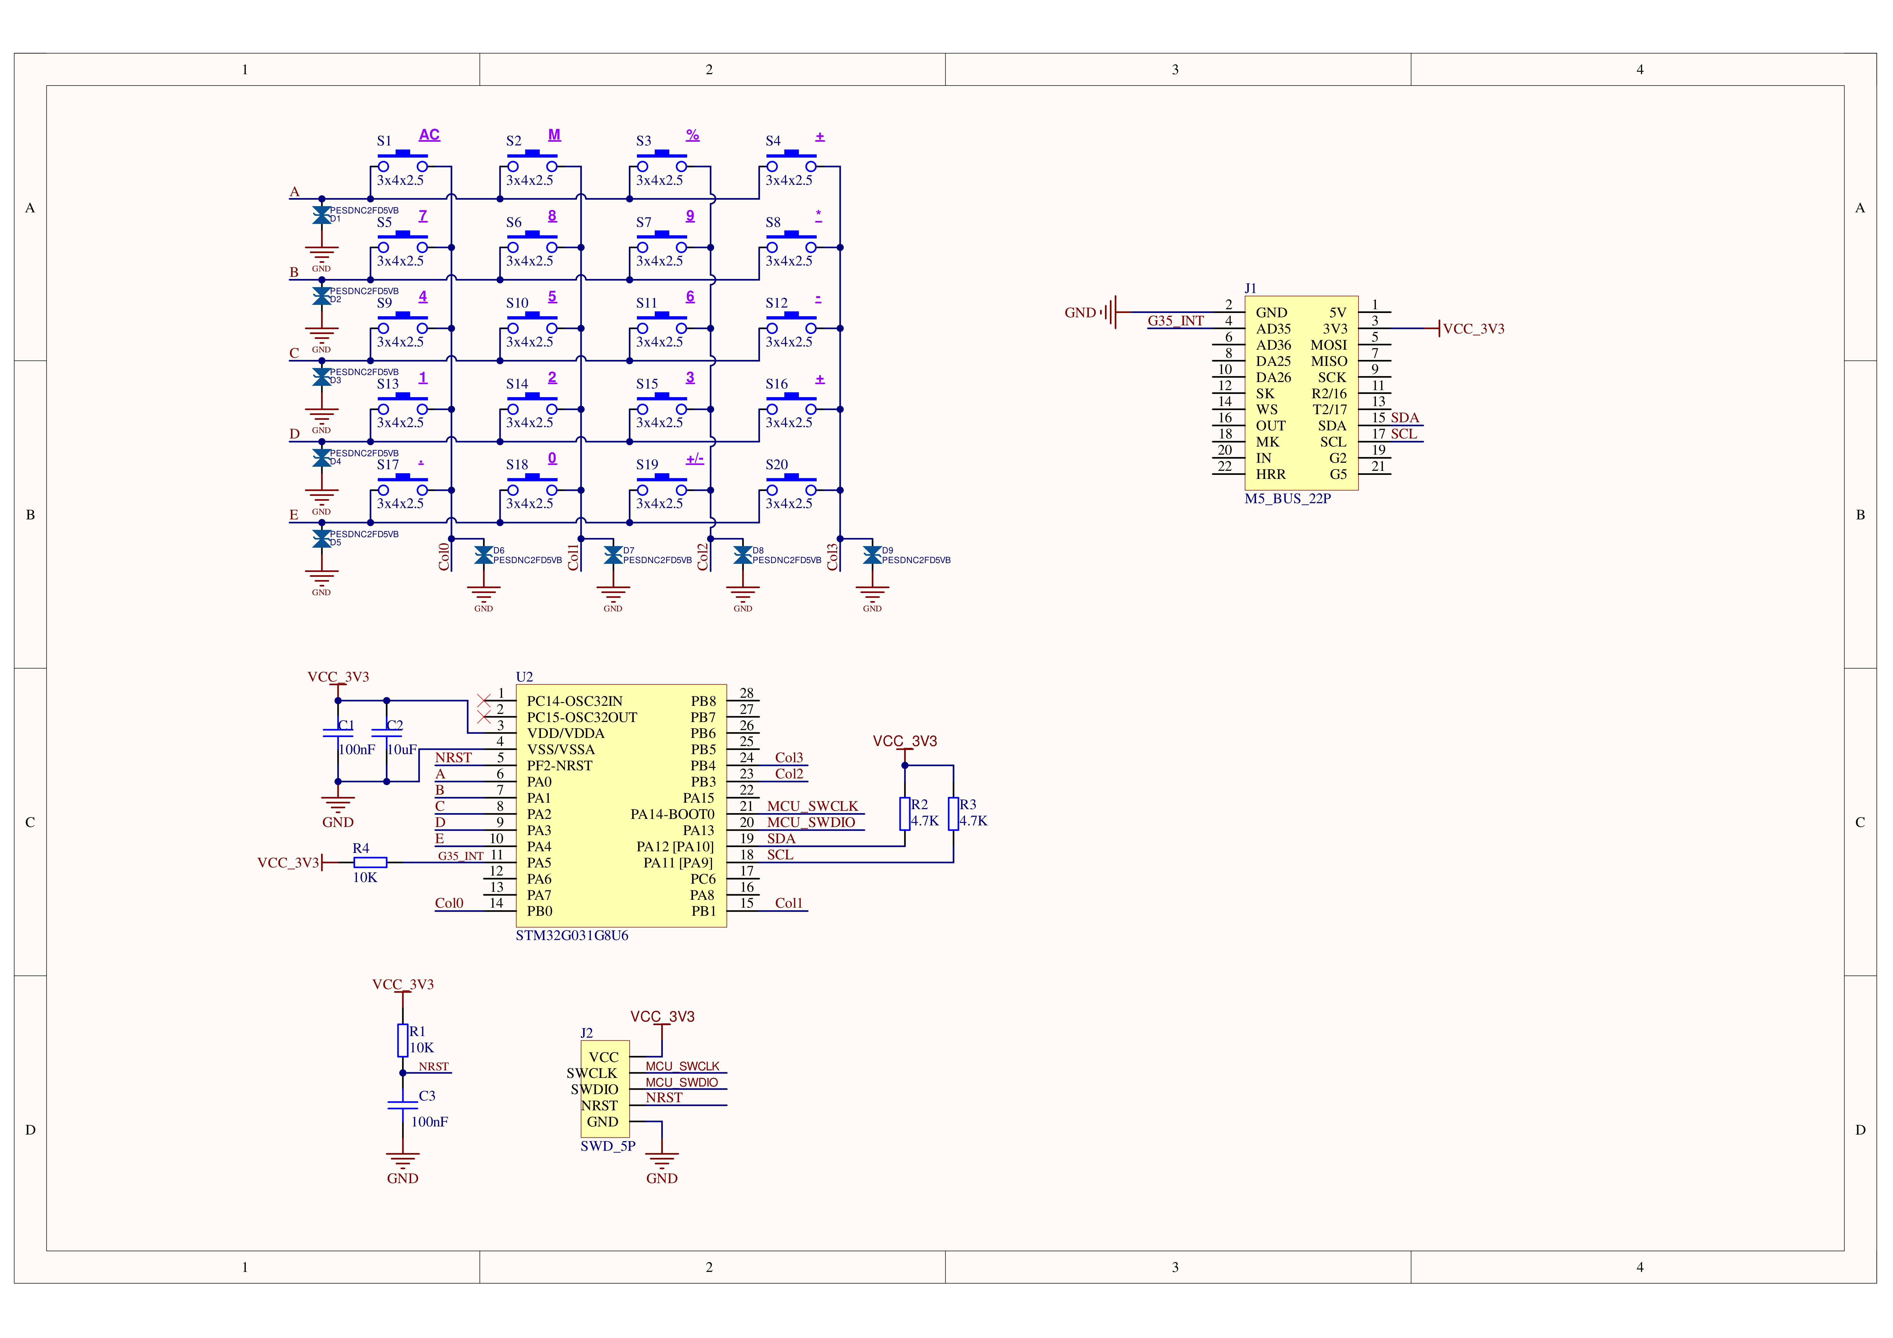
Task: Click the PA12 [PA10] pin name
Action: (675, 847)
